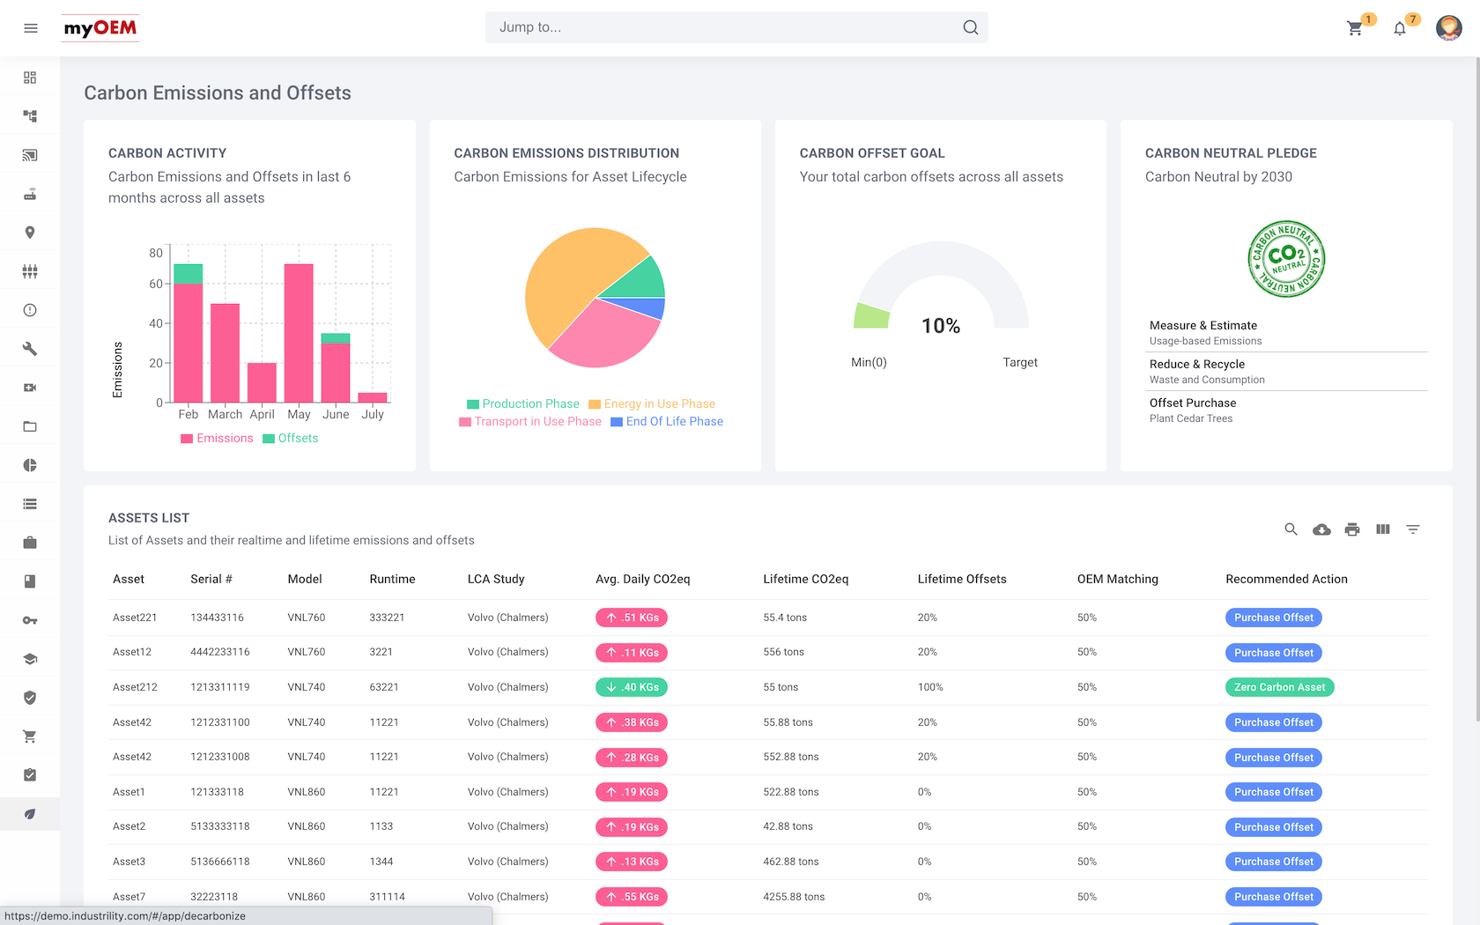Image resolution: width=1480 pixels, height=925 pixels.
Task: Open the equalizer sliders sidebar icon
Action: tap(30, 271)
